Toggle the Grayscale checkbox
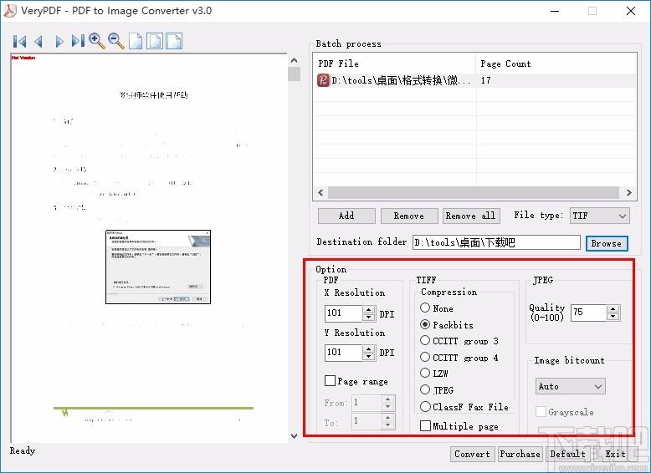 click(x=541, y=412)
